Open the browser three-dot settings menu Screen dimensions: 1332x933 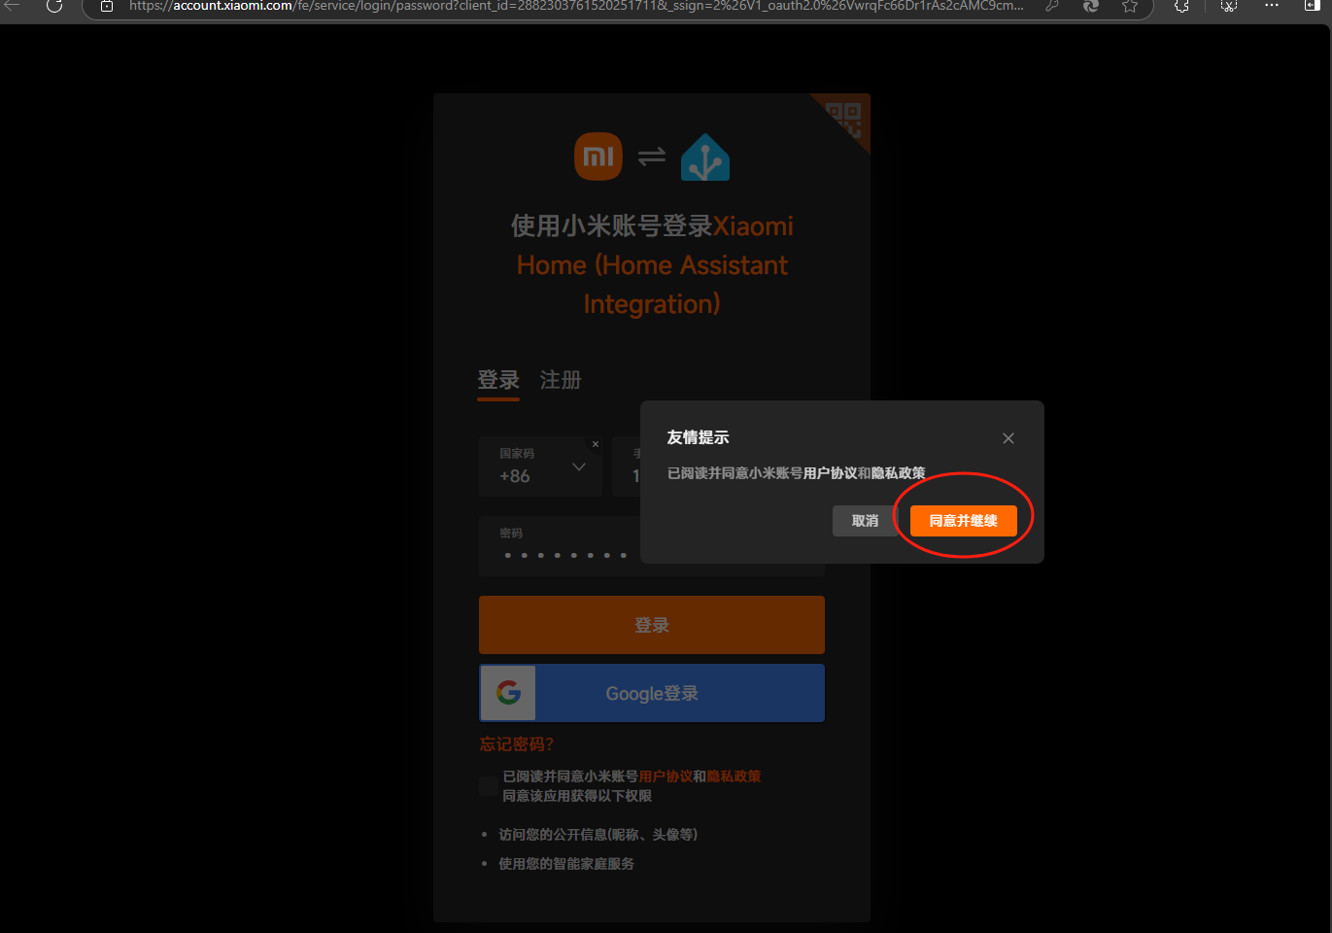pyautogui.click(x=1271, y=6)
